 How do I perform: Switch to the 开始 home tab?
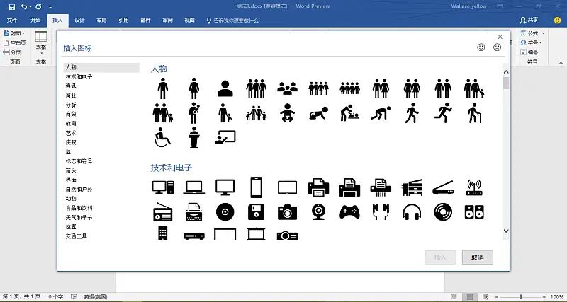[35, 21]
